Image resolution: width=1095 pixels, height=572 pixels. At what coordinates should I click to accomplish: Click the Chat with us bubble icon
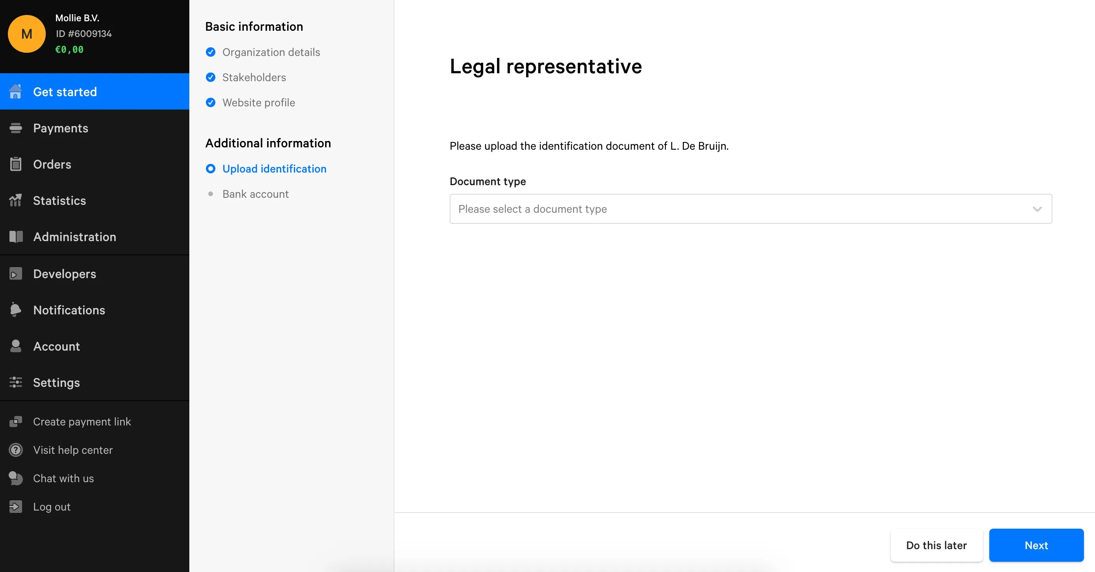[16, 478]
